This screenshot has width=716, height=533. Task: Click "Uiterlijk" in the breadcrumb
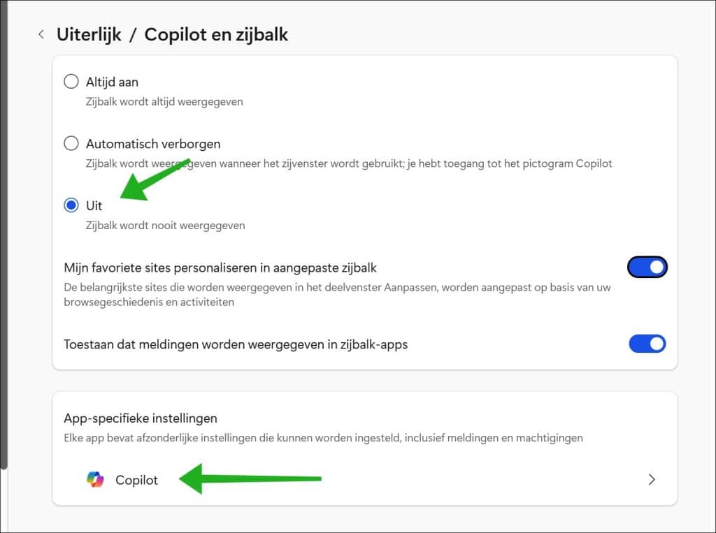pyautogui.click(x=89, y=34)
